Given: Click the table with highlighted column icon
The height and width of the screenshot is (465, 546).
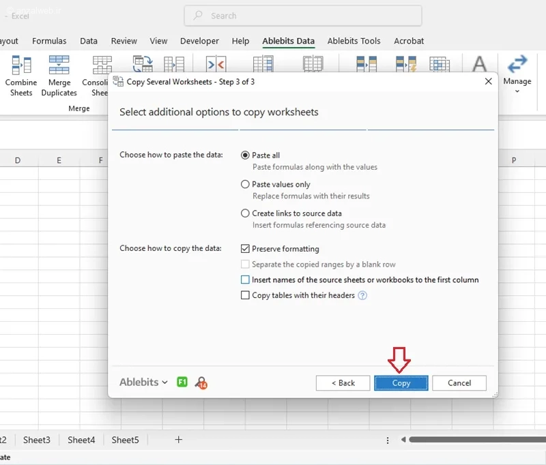Looking at the screenshot, I should tap(263, 64).
